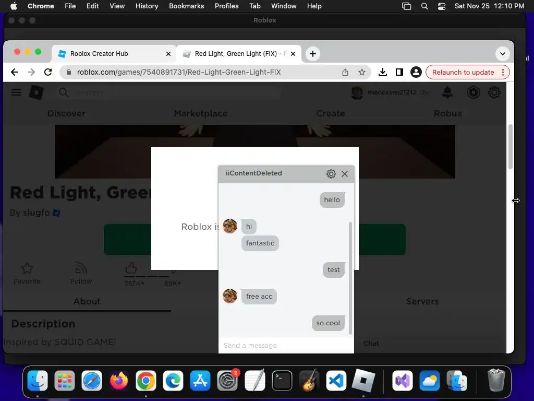
Task: Open Roblox app icon in the dock
Action: [363, 381]
